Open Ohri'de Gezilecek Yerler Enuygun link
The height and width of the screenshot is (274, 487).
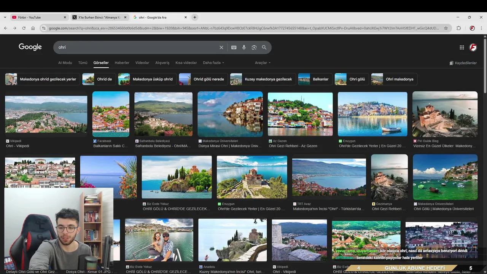pos(372,146)
